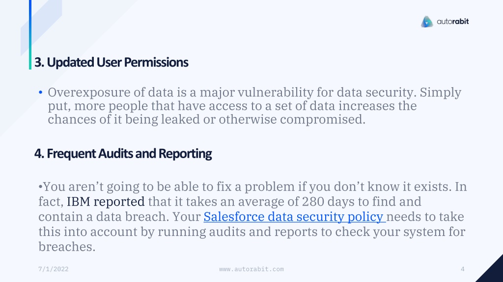Select the Updated User Permissions heading
Screen dimensions: 503x282
112,62
